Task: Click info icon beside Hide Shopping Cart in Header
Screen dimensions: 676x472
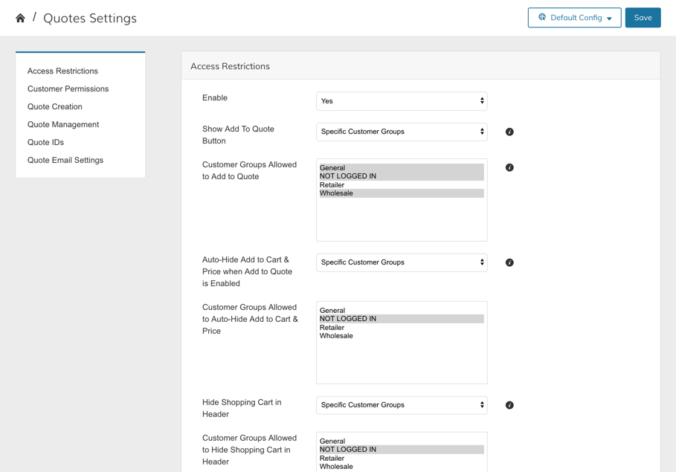Action: [509, 405]
